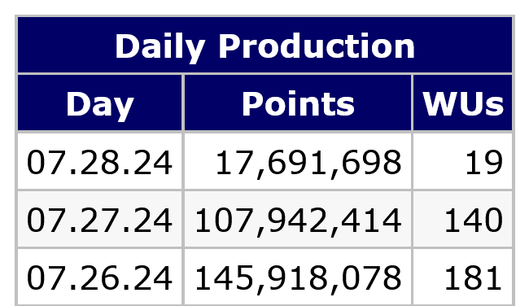
Task: Click the 17,691,698 points value
Action: pos(308,162)
